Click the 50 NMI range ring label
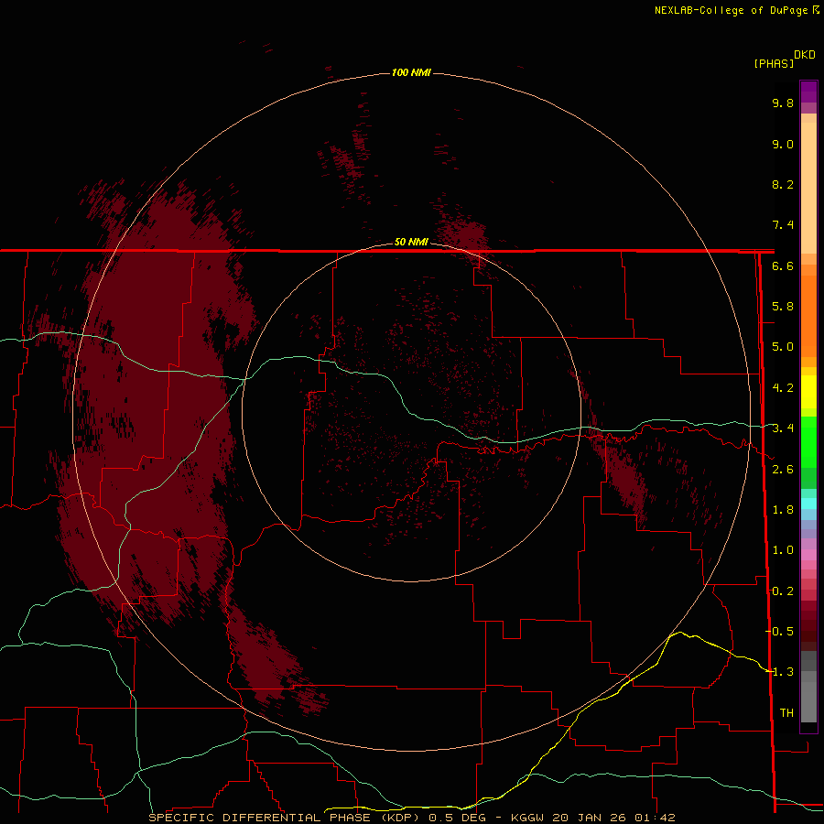Screen dimensions: 824x824 [411, 242]
